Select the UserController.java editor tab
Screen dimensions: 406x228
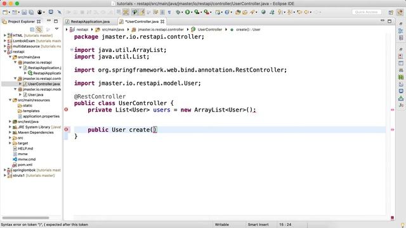[141, 22]
